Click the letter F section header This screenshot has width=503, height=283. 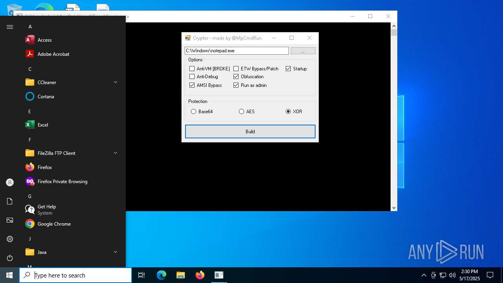pyautogui.click(x=29, y=140)
